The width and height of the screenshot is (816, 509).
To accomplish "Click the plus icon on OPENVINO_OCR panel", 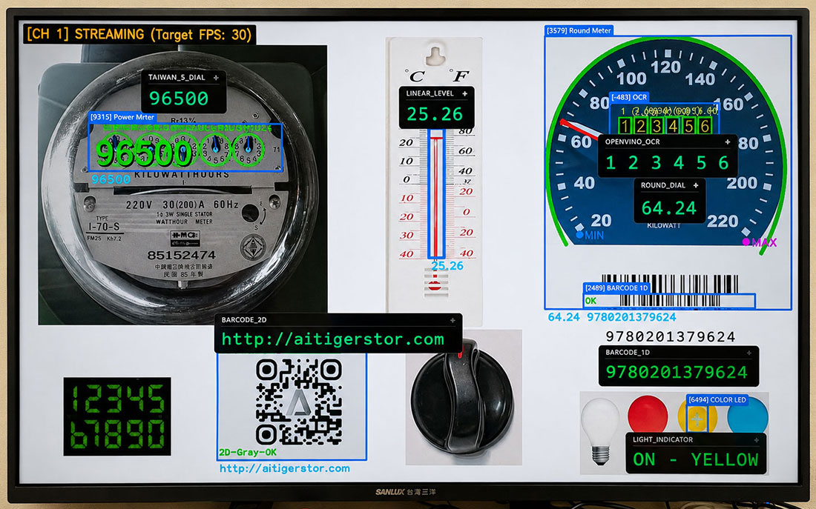I will pos(728,142).
